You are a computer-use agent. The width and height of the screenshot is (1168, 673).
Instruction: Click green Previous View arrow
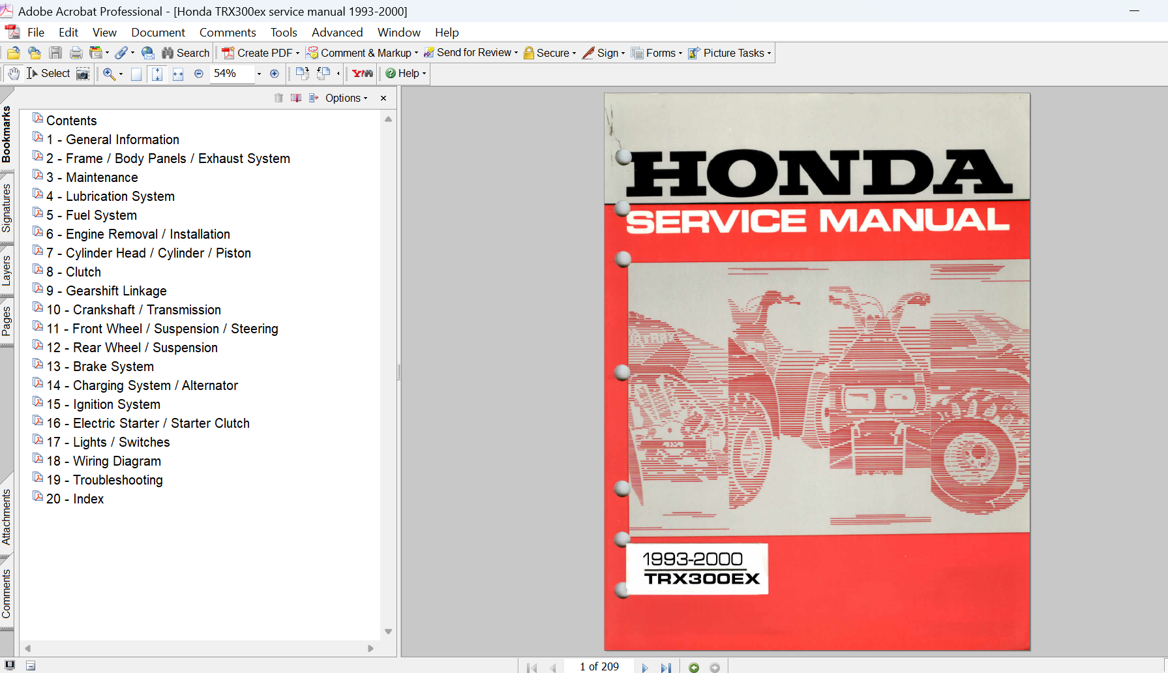click(694, 667)
